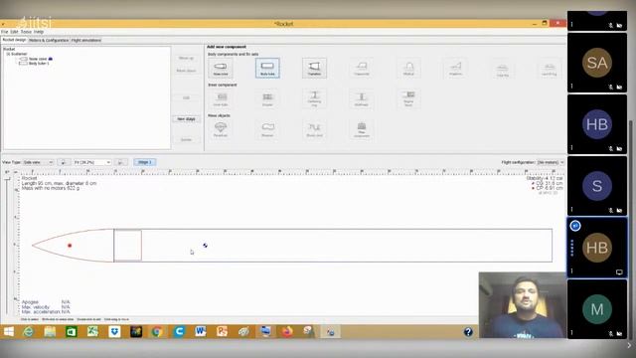The image size is (636, 358).
Task: Open the Tools menu
Action: point(26,32)
